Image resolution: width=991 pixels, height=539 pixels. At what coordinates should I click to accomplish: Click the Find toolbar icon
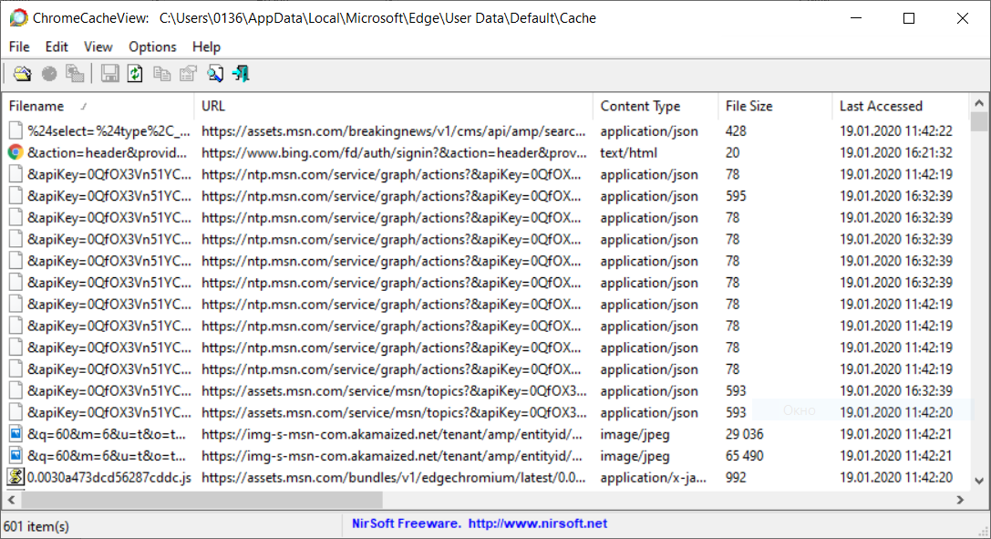point(215,73)
